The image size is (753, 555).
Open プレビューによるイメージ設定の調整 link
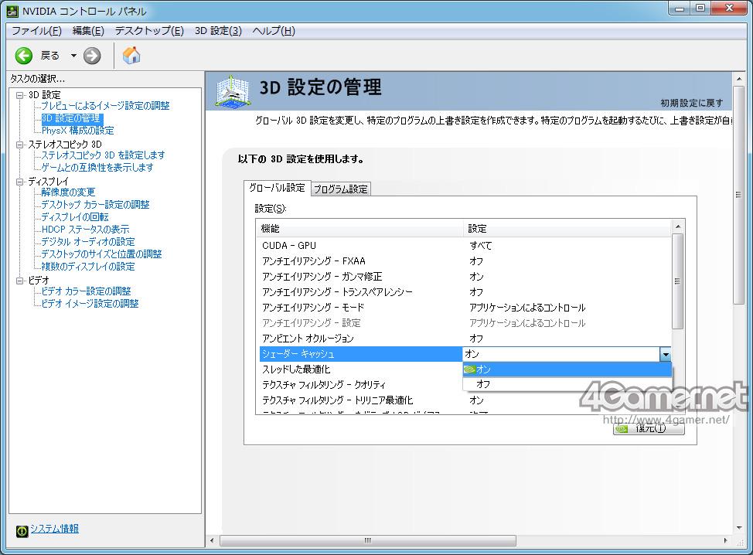click(105, 106)
